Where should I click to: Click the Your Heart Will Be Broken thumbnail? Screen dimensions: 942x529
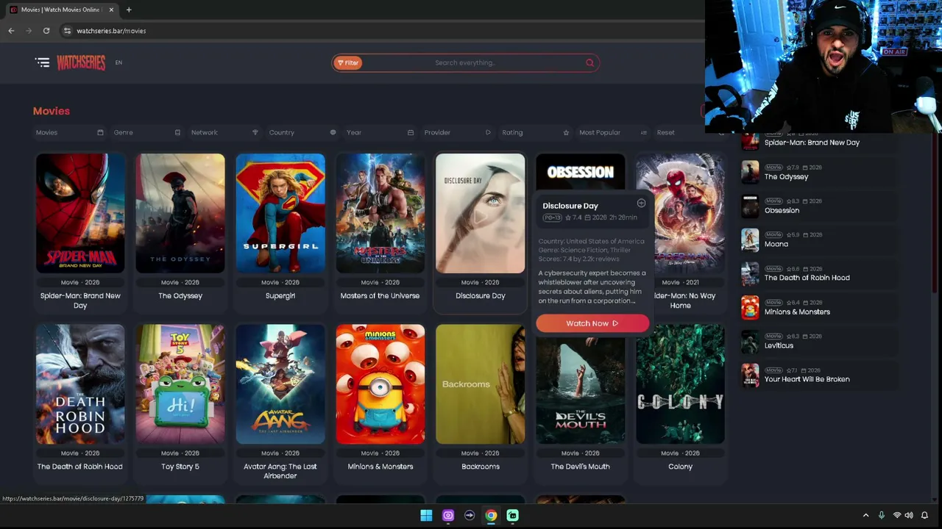point(750,375)
